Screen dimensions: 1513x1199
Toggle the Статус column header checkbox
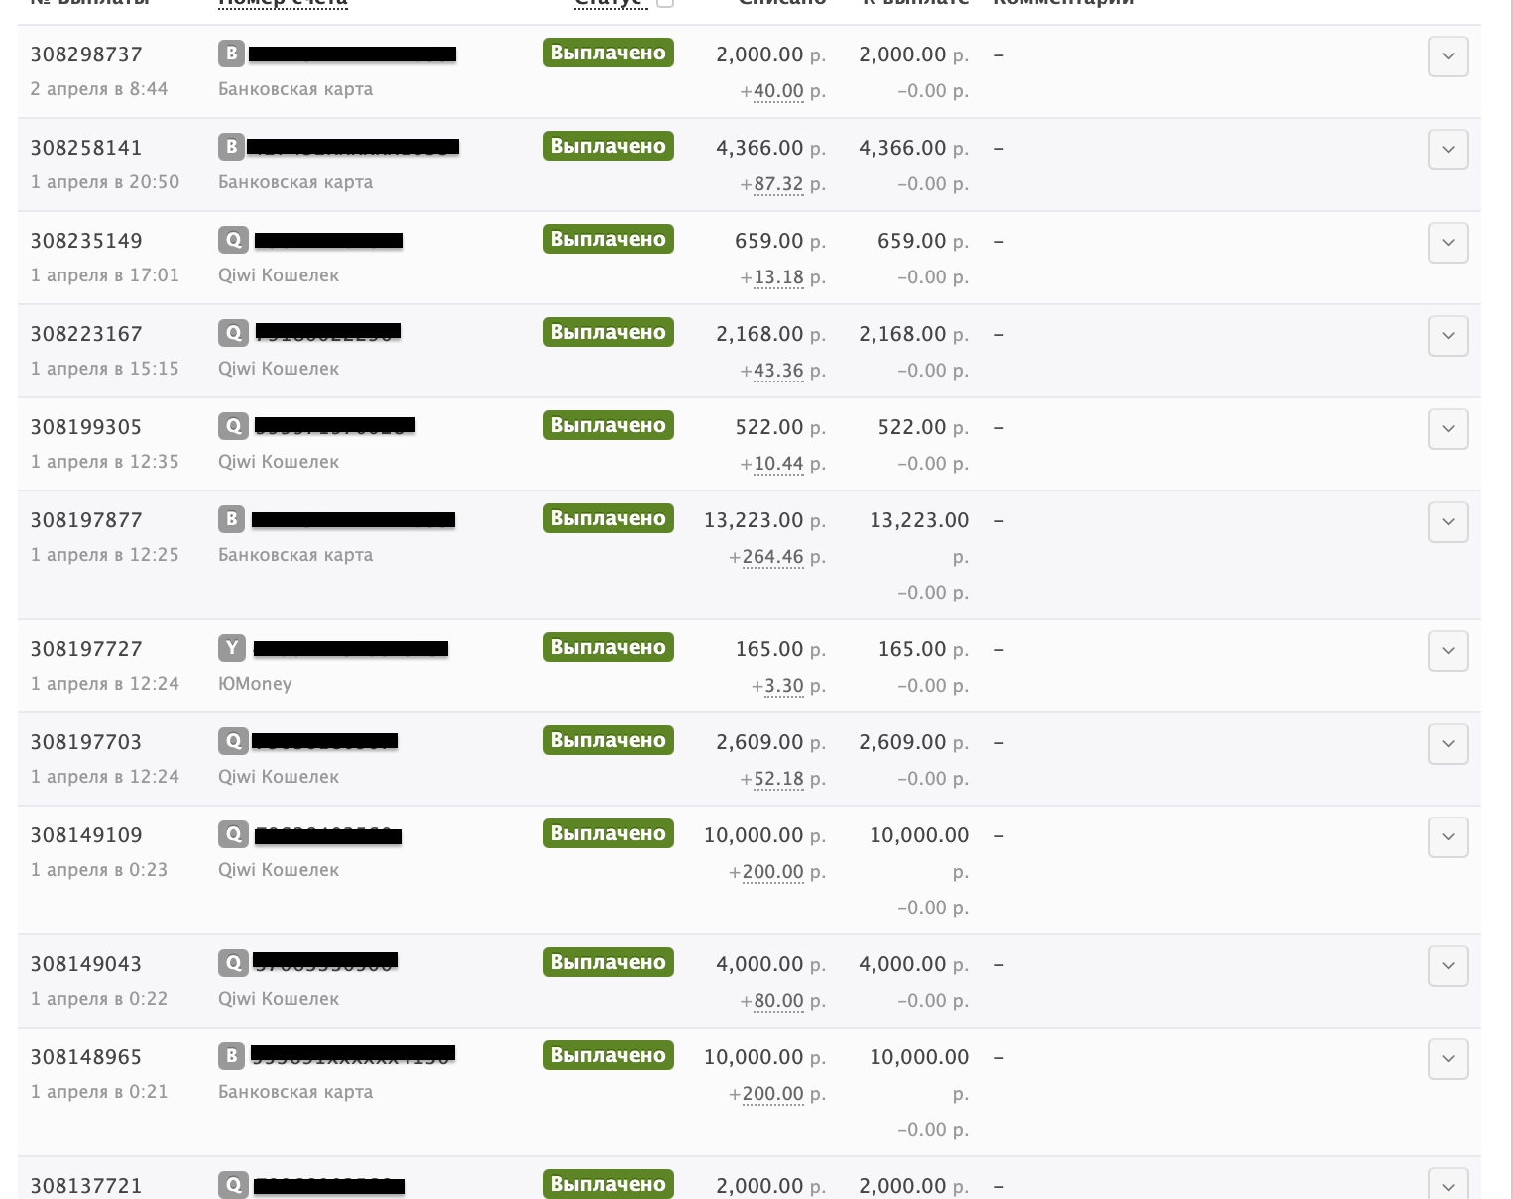pyautogui.click(x=665, y=2)
